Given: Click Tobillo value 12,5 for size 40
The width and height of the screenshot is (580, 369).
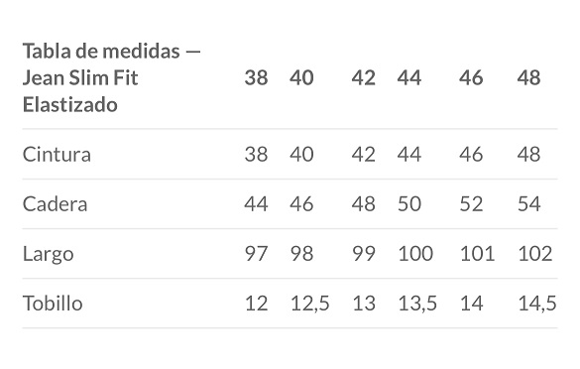Looking at the screenshot, I should point(309,304).
